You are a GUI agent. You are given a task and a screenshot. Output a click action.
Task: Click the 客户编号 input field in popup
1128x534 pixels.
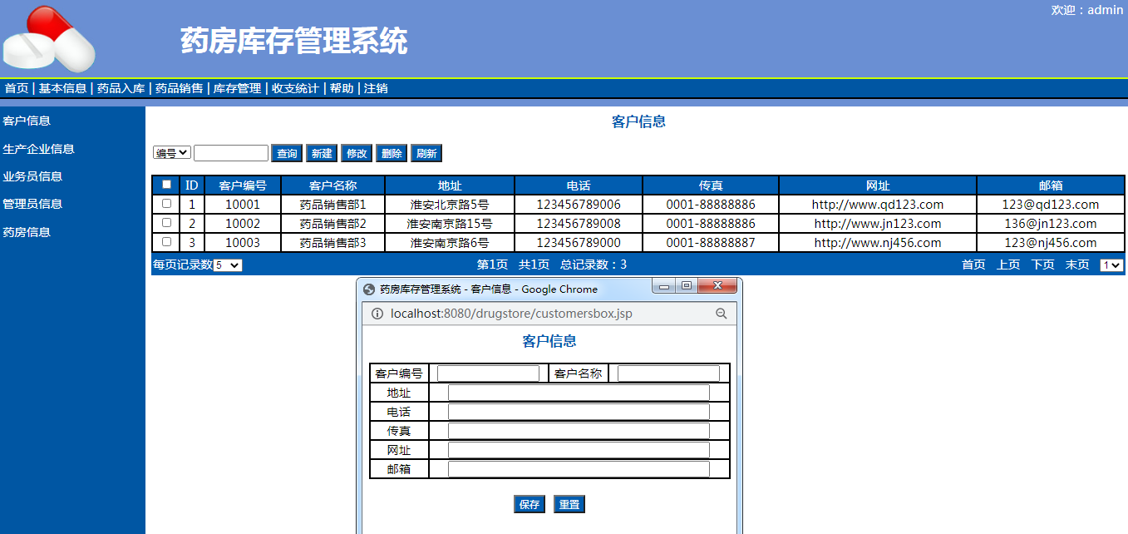[488, 373]
